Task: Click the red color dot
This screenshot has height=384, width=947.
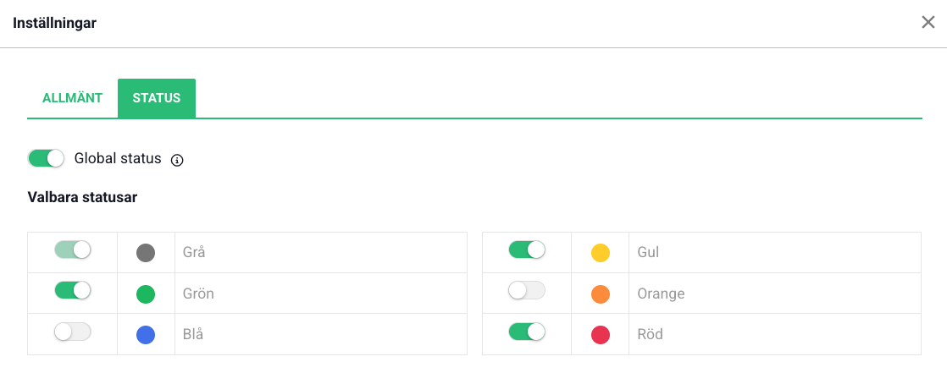Action: 601,335
